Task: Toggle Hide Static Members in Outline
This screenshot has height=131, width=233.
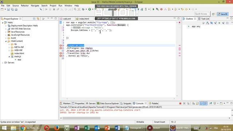Action: click(x=215, y=23)
